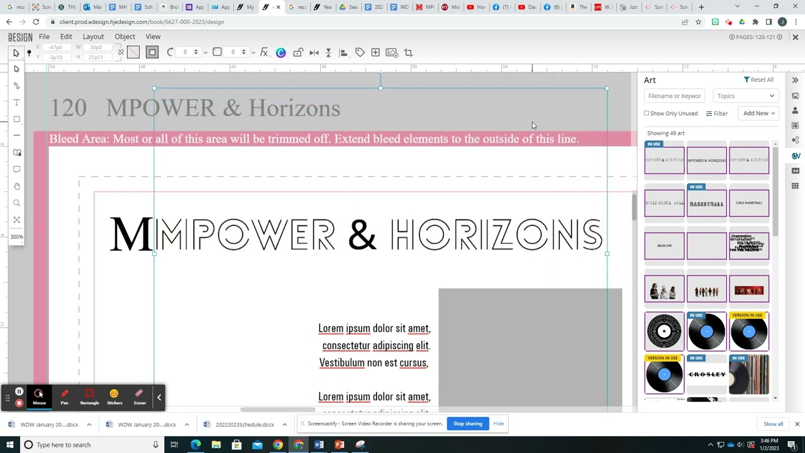Open the Add New dropdown

coord(758,113)
